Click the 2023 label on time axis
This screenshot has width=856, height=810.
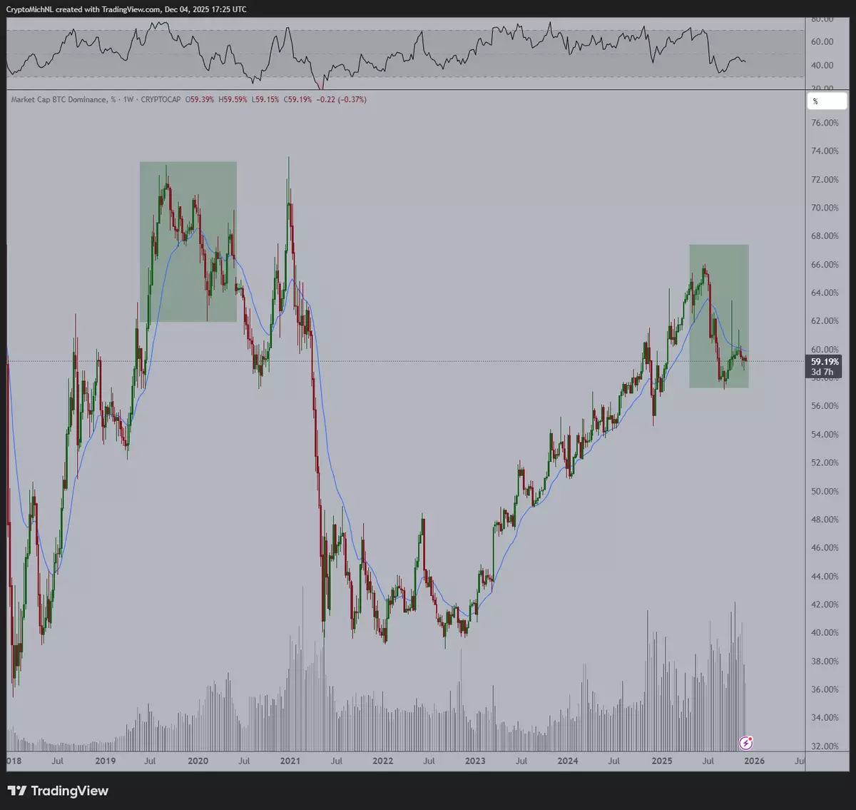pyautogui.click(x=475, y=761)
